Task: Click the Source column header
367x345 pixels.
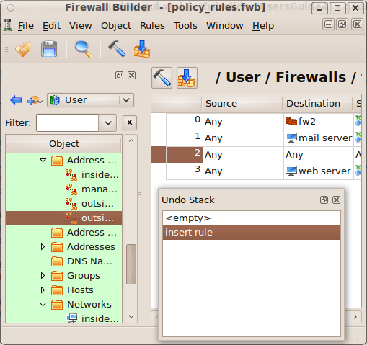Action: 242,104
